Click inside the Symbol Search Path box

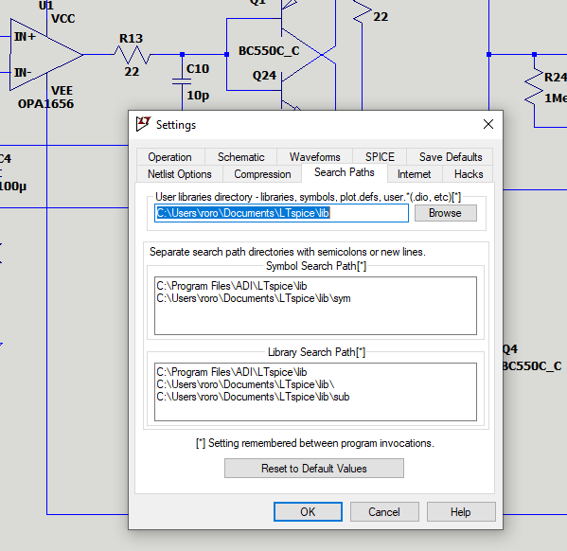(x=315, y=306)
